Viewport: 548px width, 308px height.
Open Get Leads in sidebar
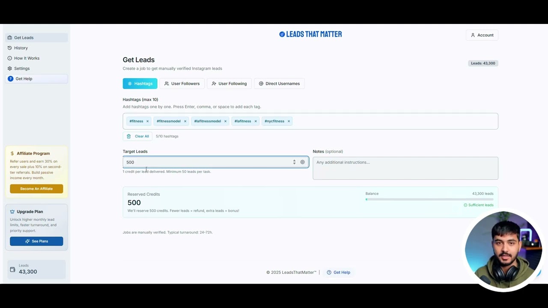coord(36,38)
